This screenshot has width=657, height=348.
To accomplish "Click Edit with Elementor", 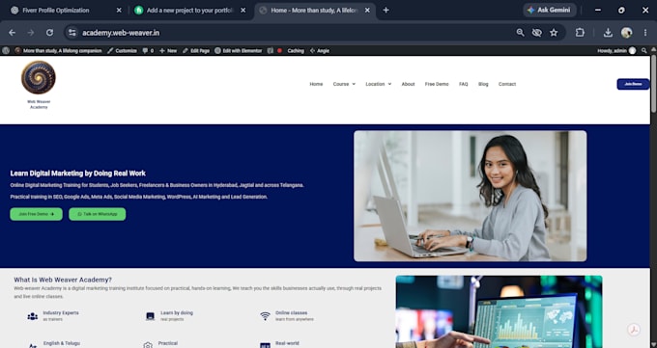I will coord(238,51).
